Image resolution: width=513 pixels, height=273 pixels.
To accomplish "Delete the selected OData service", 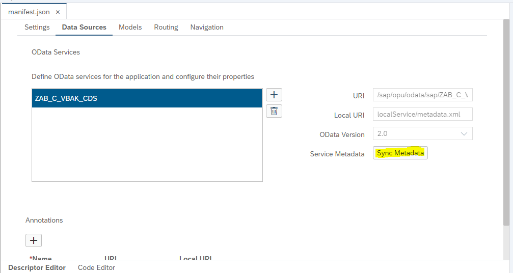I will point(274,111).
